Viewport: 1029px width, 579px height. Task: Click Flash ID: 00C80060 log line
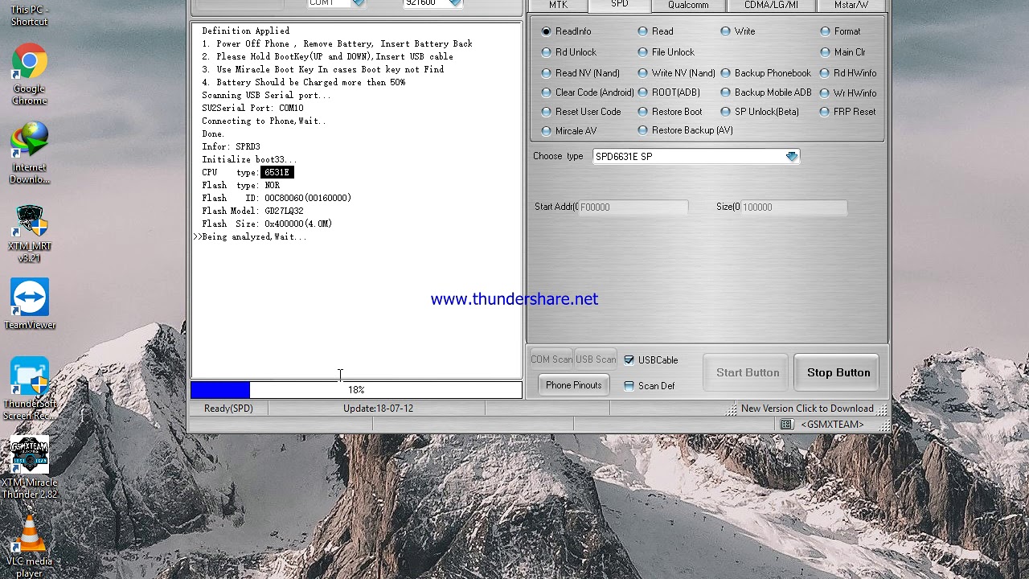click(277, 198)
